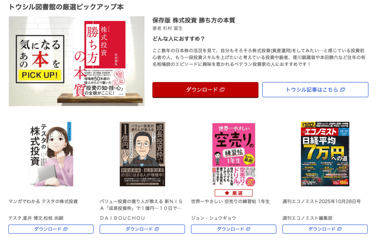
Task: Download 週刊エコノミスト 2025年10月28日号
Action: [325, 229]
